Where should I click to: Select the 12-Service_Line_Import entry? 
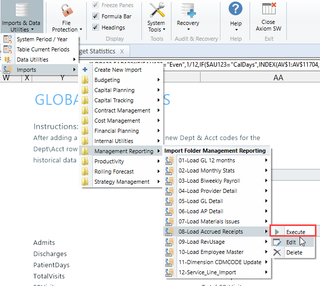(207, 273)
